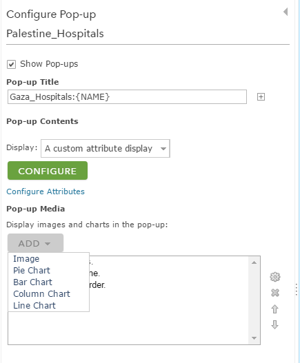Select Column Chart from the ADD menu
300x363 pixels.
click(41, 294)
